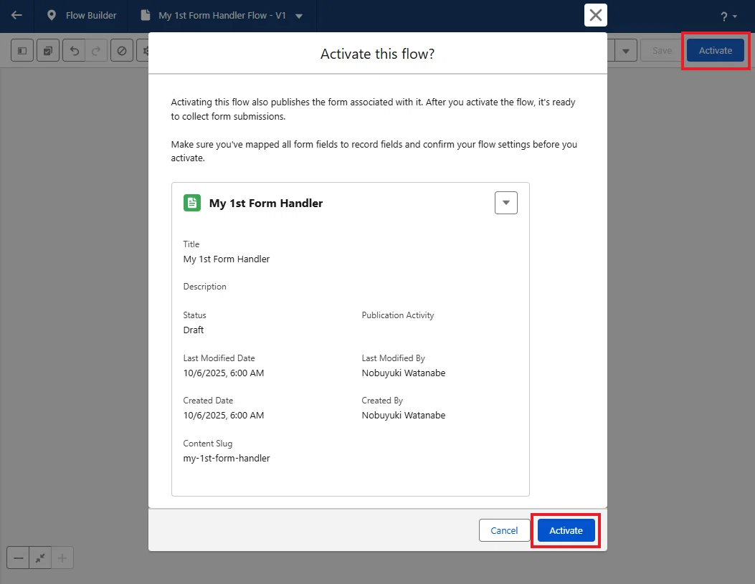The image size is (755, 584).
Task: Click the select elements toolbar icon
Action: [x=48, y=50]
